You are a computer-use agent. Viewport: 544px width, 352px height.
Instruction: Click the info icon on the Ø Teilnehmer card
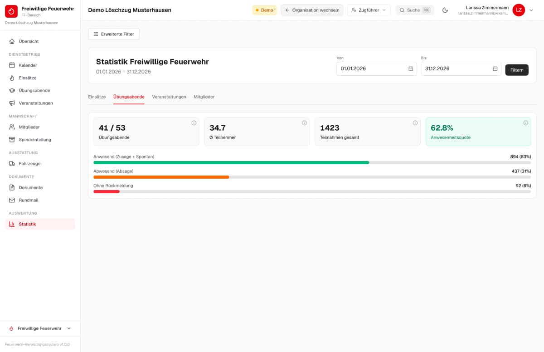tap(304, 123)
